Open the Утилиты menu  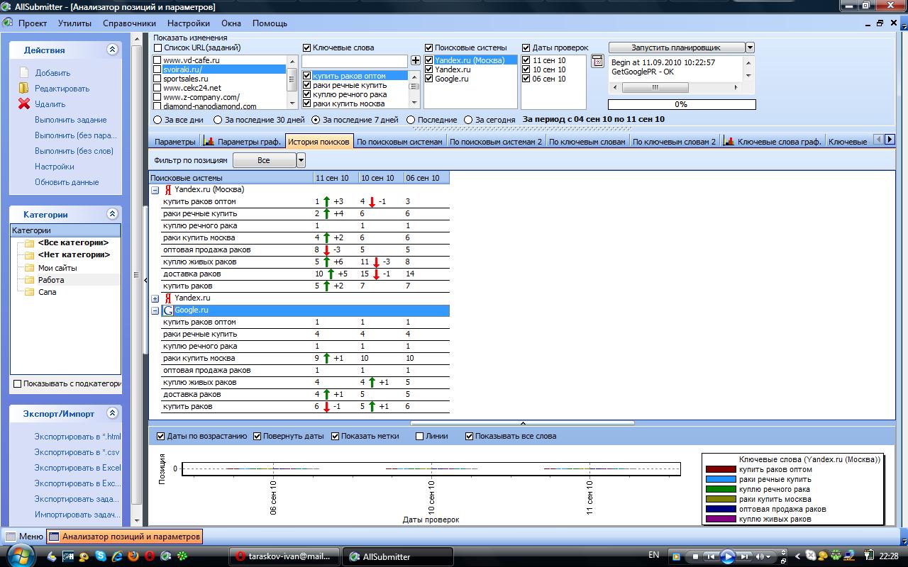point(74,23)
